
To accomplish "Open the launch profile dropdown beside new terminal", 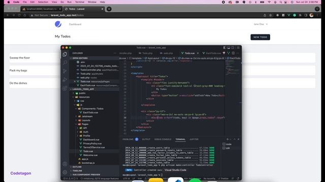I will pos(230,140).
